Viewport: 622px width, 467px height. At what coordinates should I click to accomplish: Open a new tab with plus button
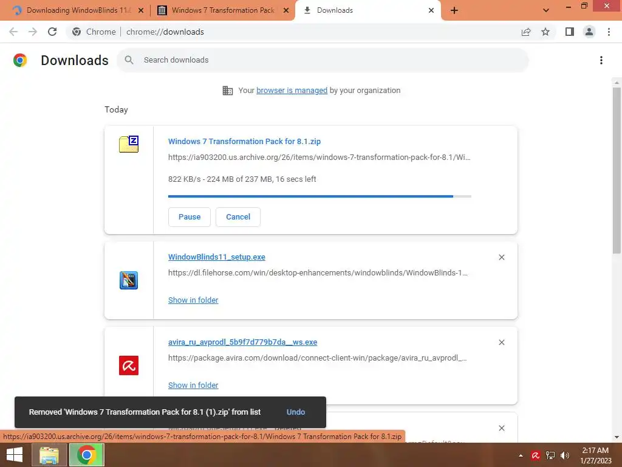point(454,10)
